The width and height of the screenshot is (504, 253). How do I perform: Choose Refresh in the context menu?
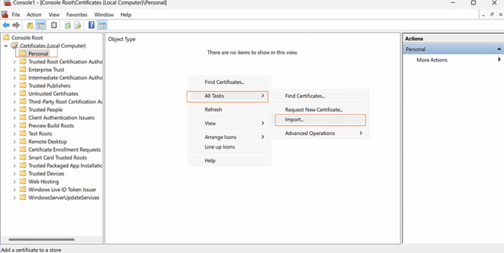[x=230, y=109]
